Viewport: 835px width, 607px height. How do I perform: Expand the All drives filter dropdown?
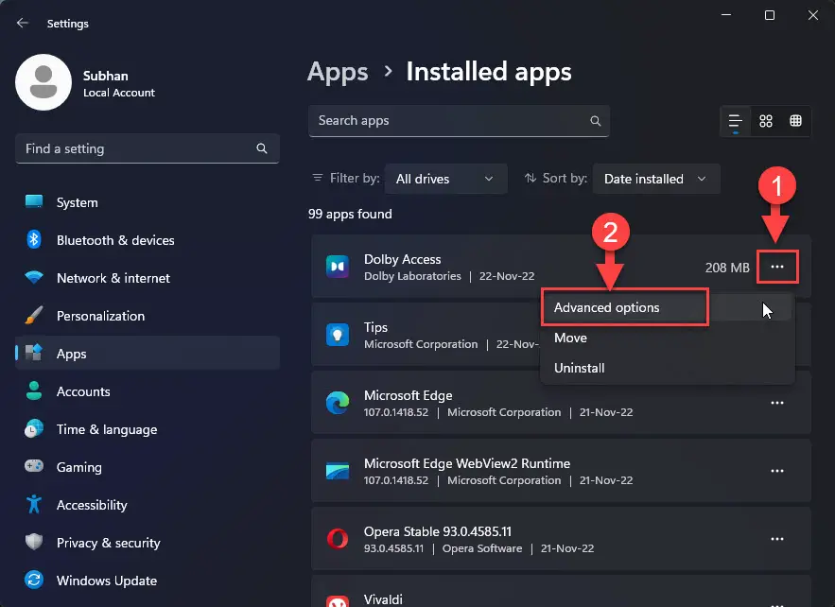(445, 179)
